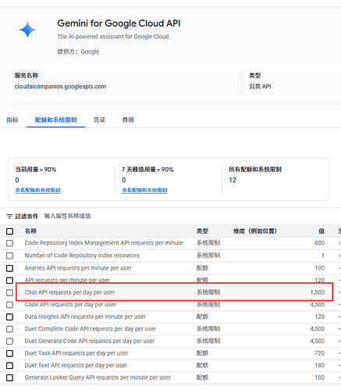341x390 pixels.
Task: Click Anarres API requests per minute per user
Action: pyautogui.click(x=78, y=268)
